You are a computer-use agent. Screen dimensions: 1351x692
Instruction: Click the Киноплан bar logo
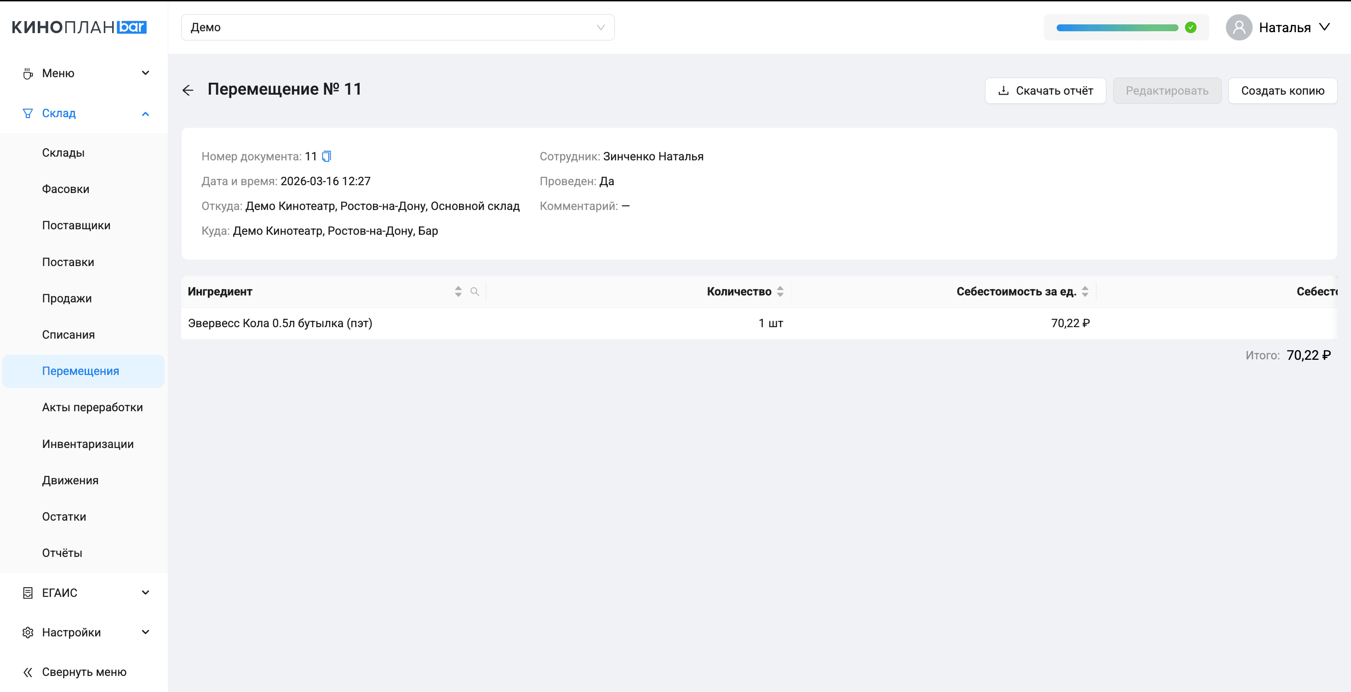pos(79,27)
